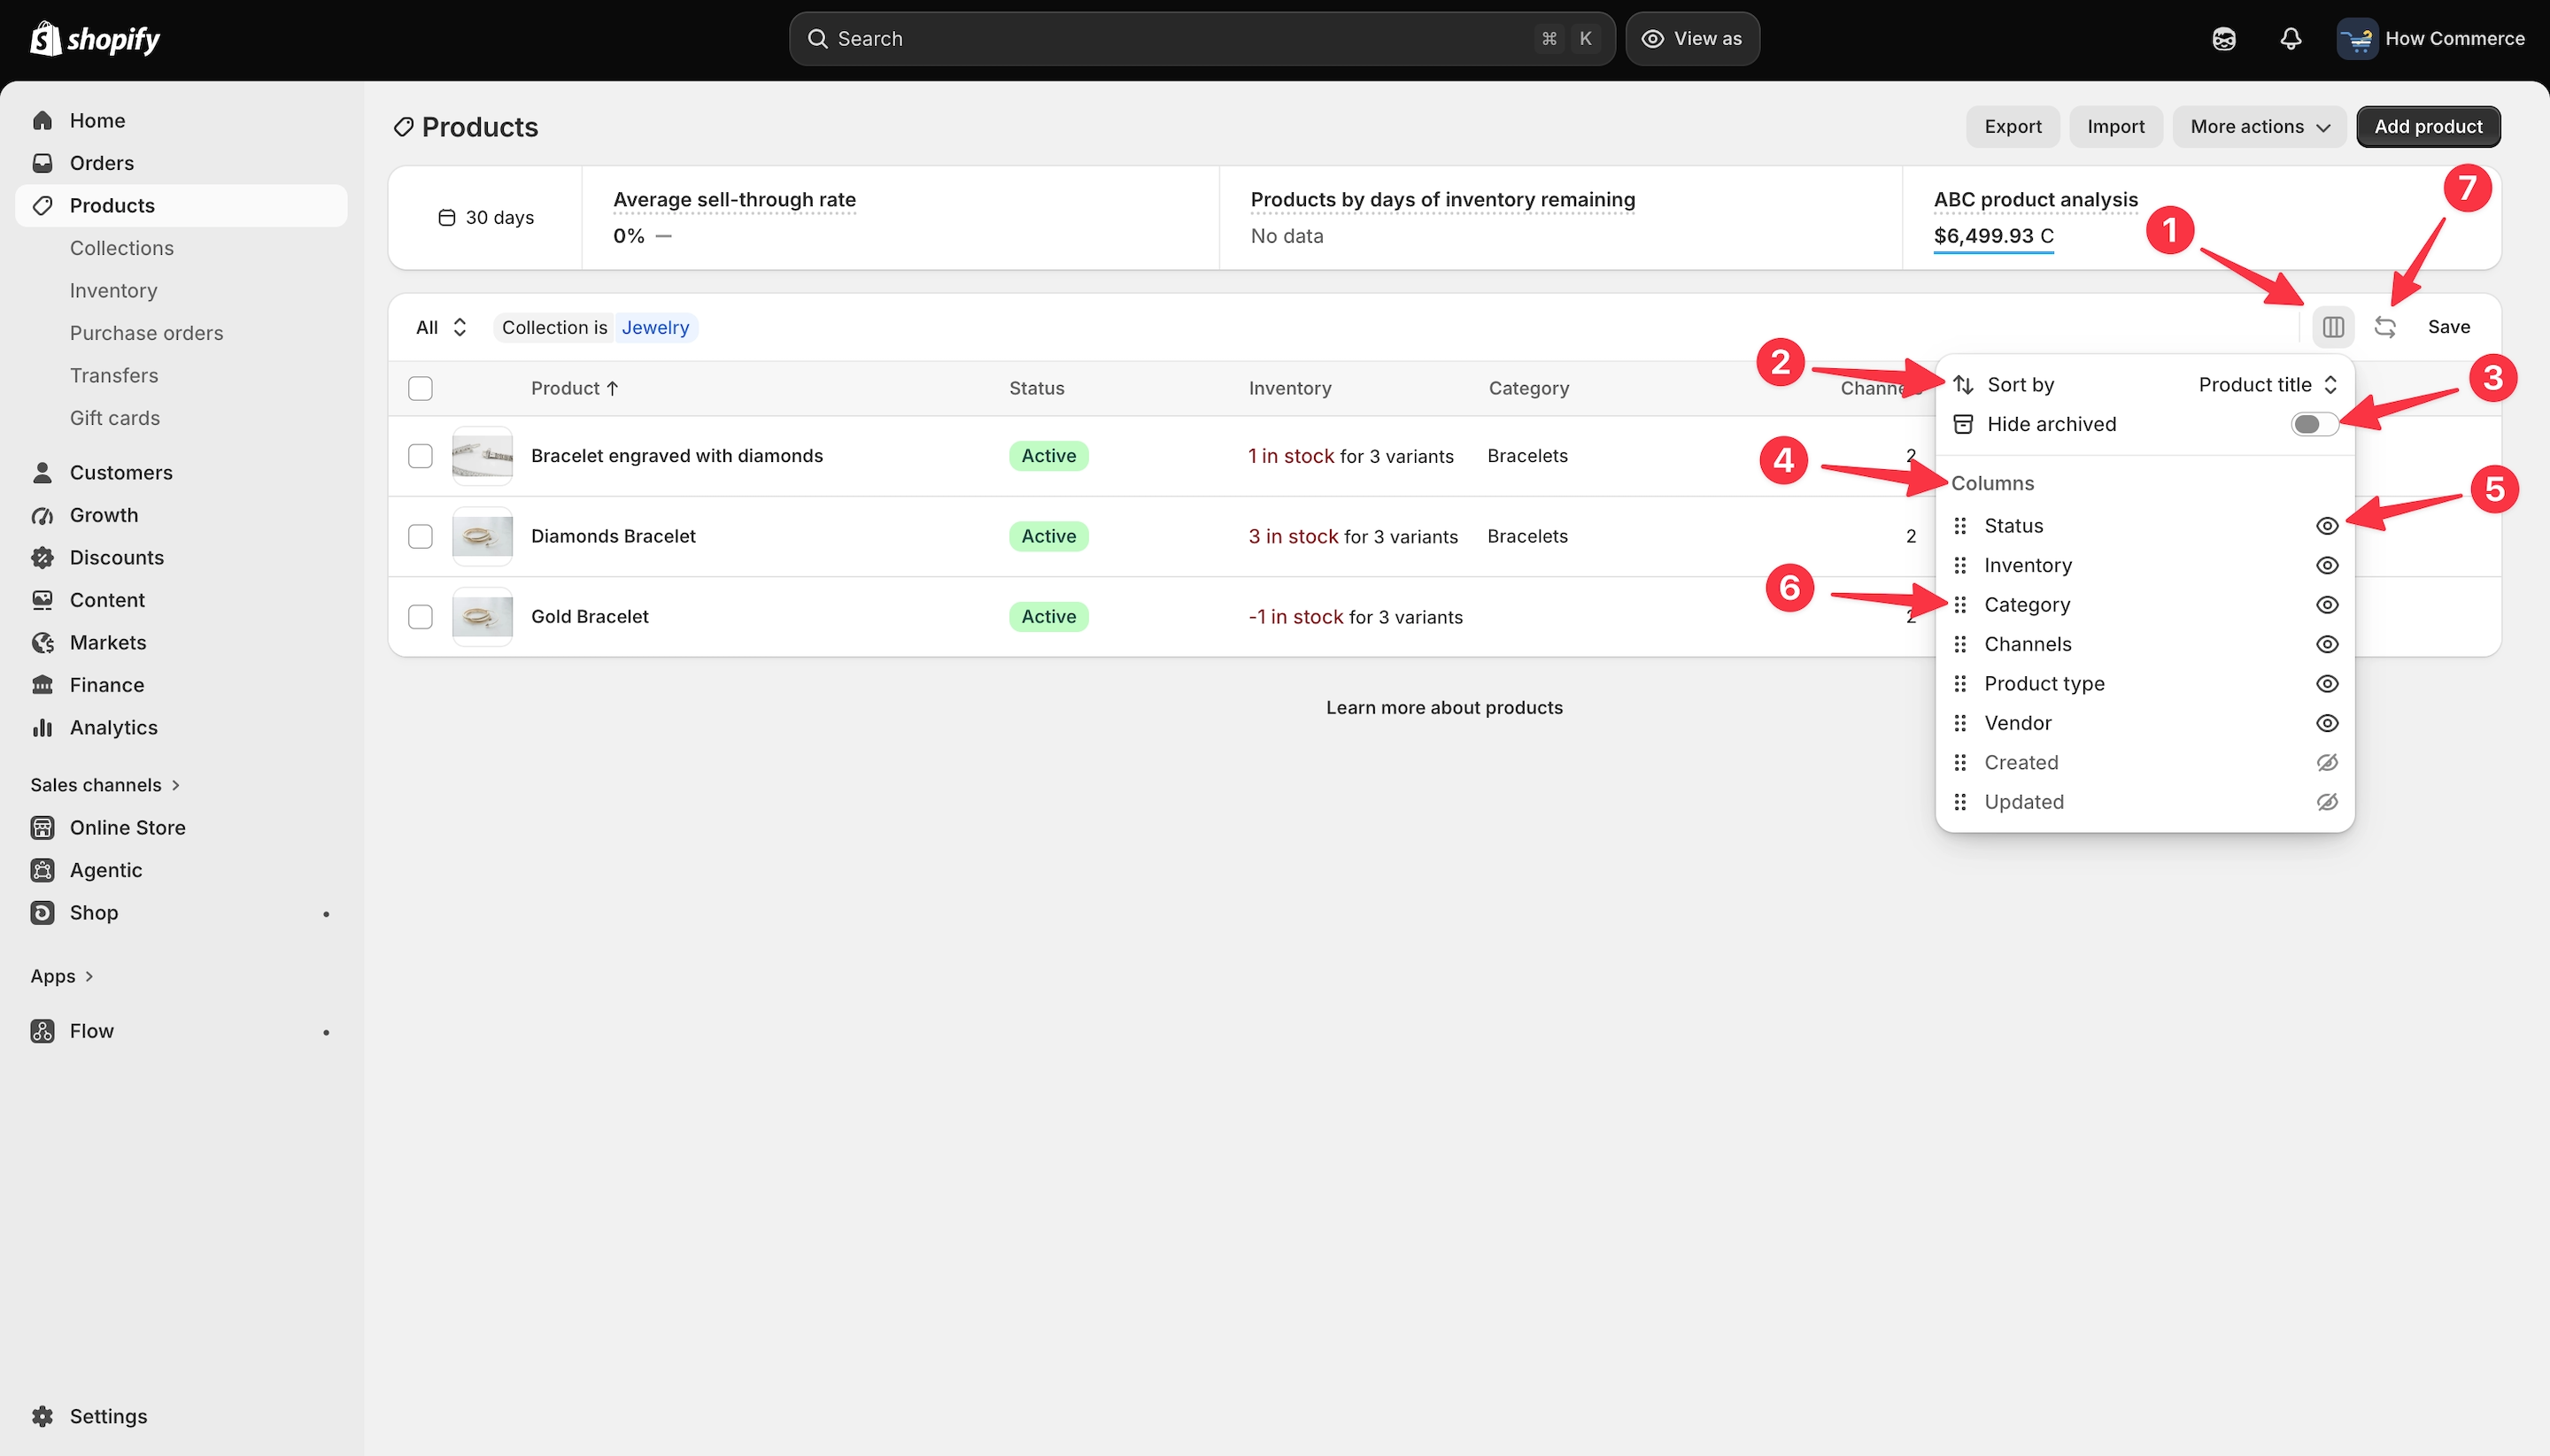Open Purchase orders in sidebar
This screenshot has width=2550, height=1456.
(146, 333)
